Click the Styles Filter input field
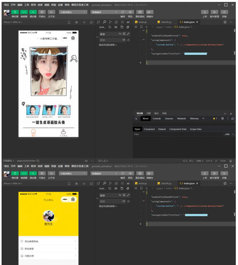The width and height of the screenshot is (238, 265). (x=177, y=134)
